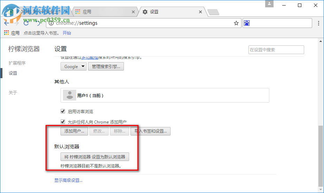Viewport: 324px width, 193px height.
Task: Click the page info icon in the address bar
Action: [x=51, y=23]
